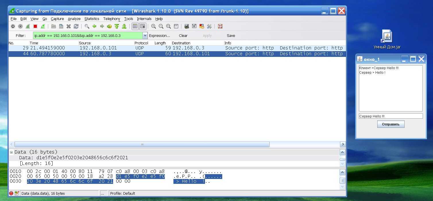This screenshot has width=433, height=201.
Task: Click the packet list horizontal scrollbar
Action: tap(142, 144)
